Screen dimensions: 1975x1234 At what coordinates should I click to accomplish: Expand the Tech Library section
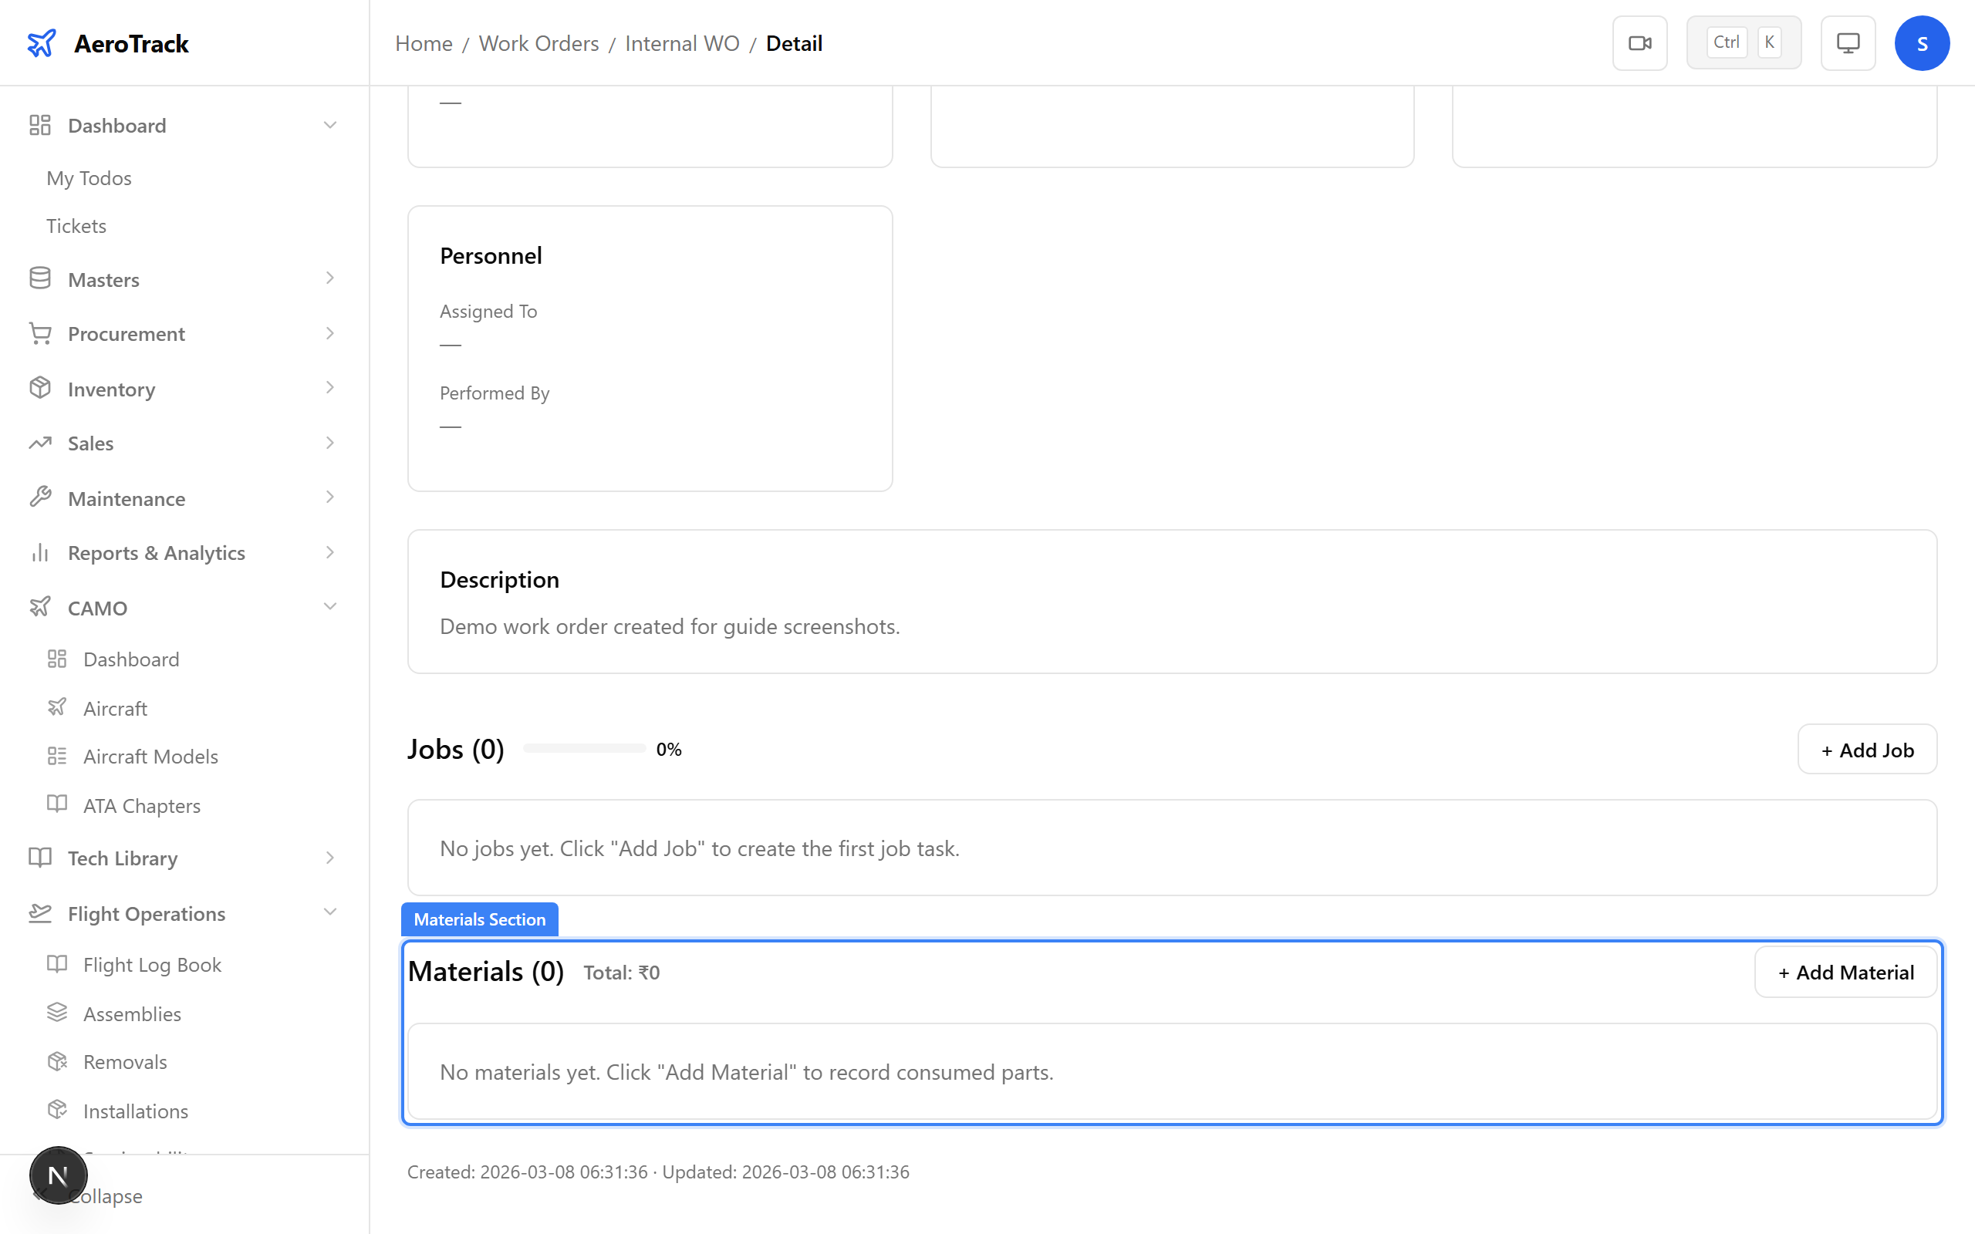point(329,858)
